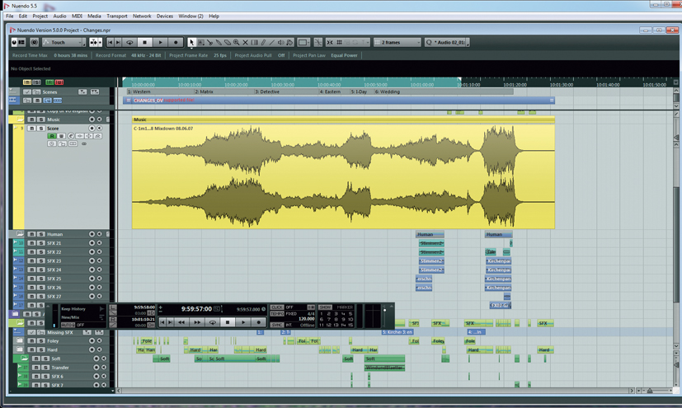Toggle Read automation on Score track
The width and height of the screenshot is (682, 408).
click(52, 137)
